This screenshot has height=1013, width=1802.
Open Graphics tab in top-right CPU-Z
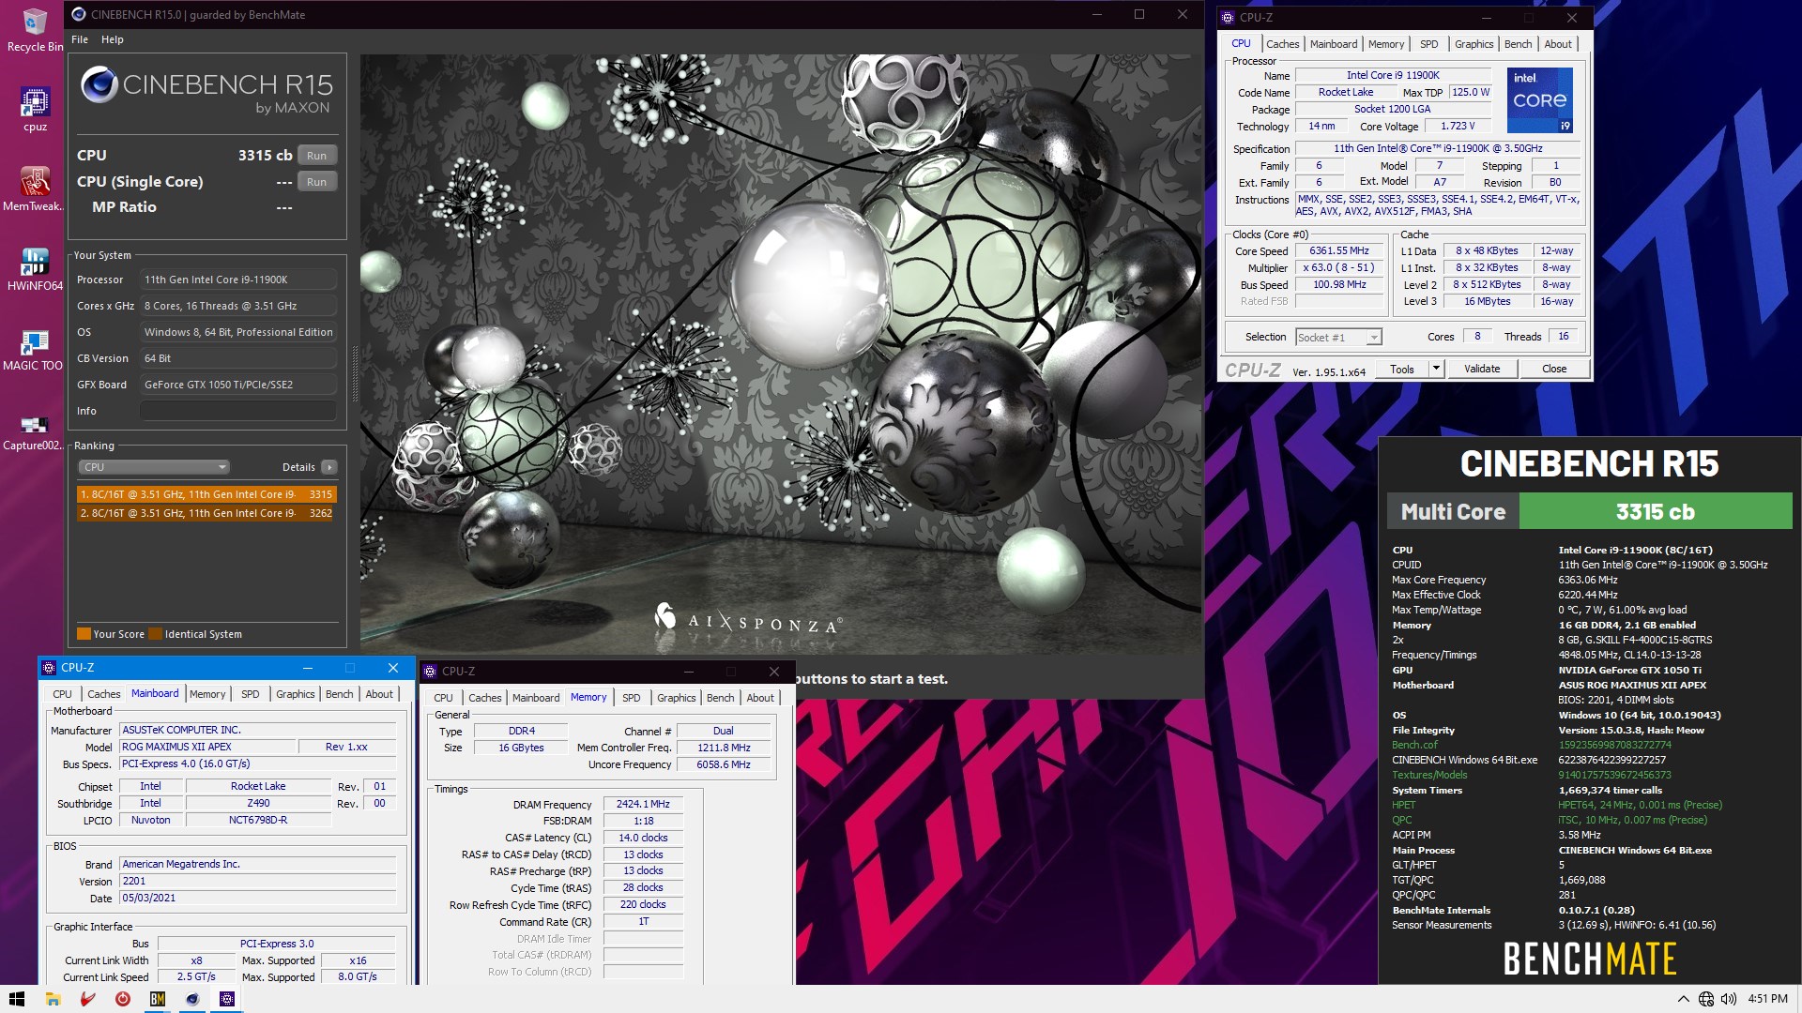[x=1474, y=44]
